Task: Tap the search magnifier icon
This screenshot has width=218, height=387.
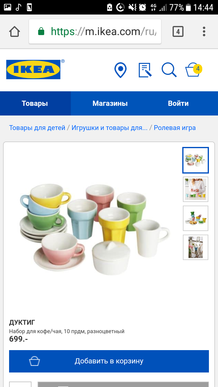Action: coord(169,70)
